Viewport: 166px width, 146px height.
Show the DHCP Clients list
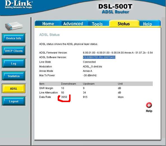tap(14, 51)
